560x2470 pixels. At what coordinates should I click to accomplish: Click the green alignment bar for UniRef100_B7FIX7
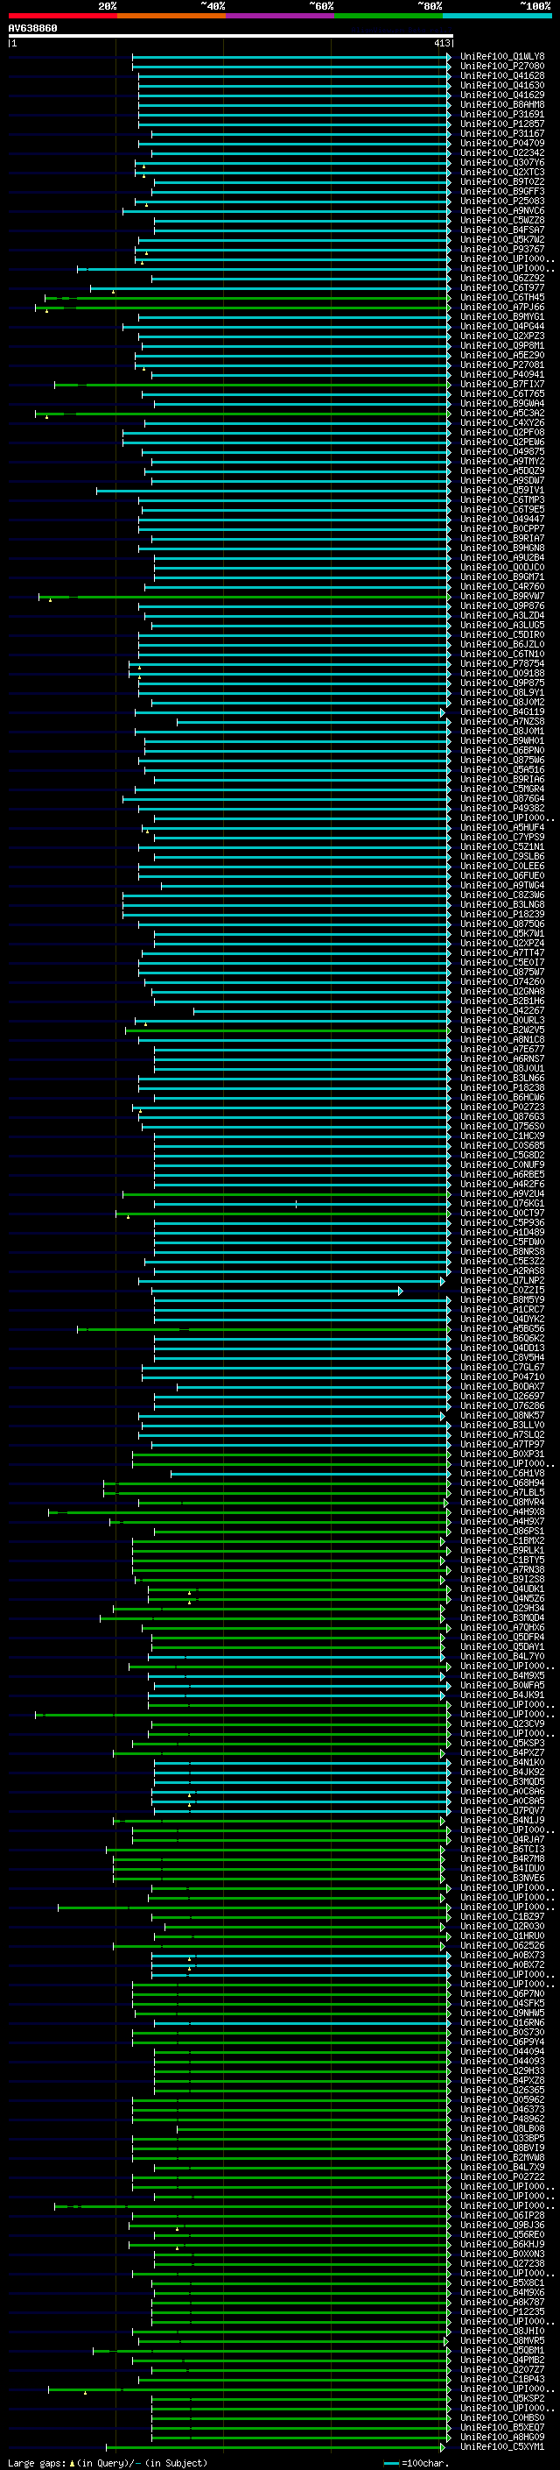(x=251, y=385)
